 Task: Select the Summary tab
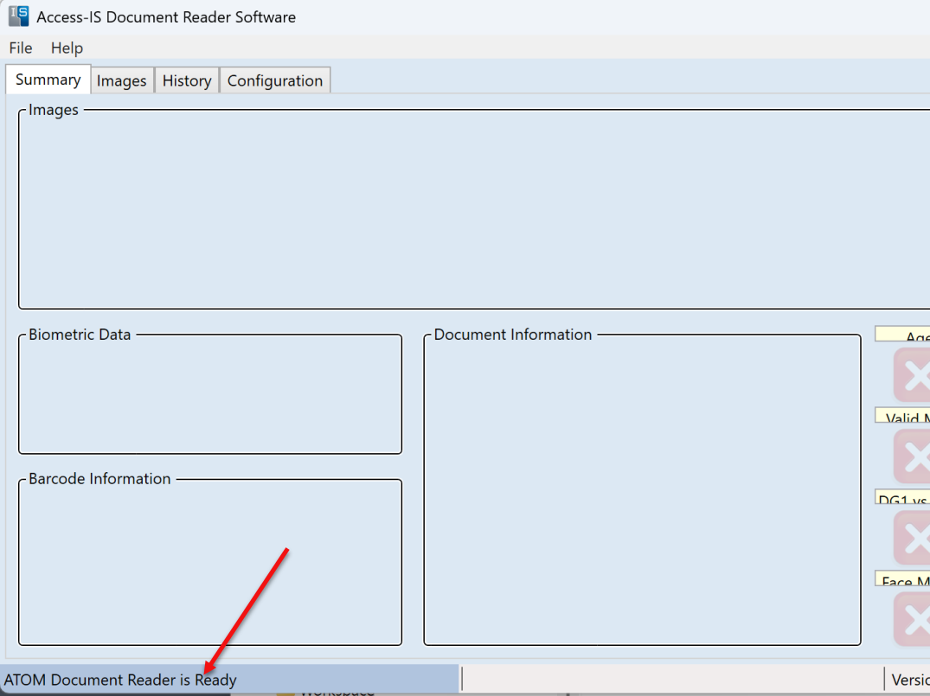48,80
